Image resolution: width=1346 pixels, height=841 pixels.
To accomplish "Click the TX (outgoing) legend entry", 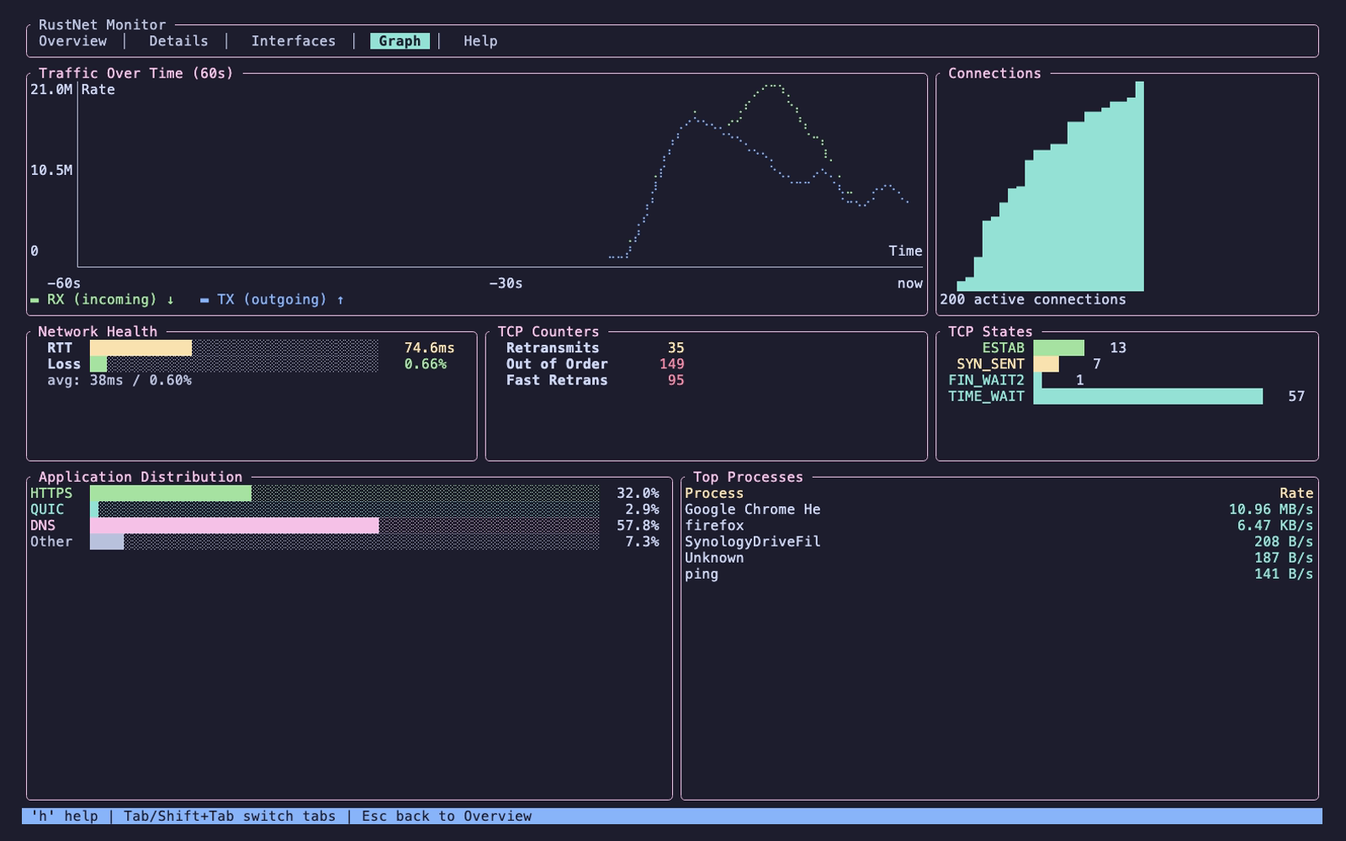I will point(273,299).
